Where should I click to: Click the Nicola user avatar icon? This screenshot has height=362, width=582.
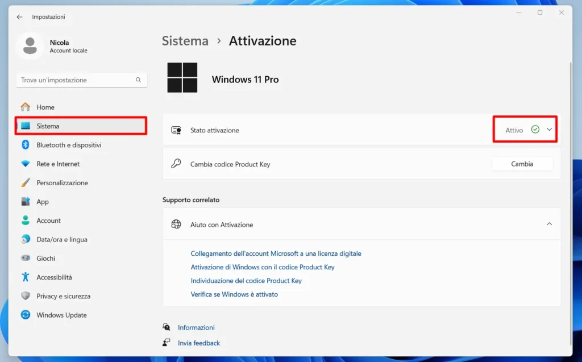[30, 45]
